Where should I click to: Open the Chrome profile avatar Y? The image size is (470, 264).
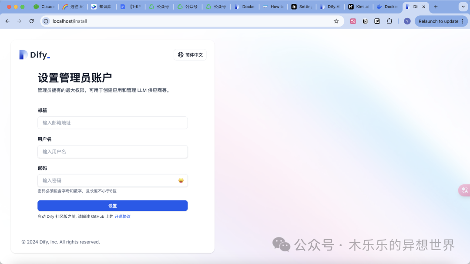pyautogui.click(x=407, y=21)
